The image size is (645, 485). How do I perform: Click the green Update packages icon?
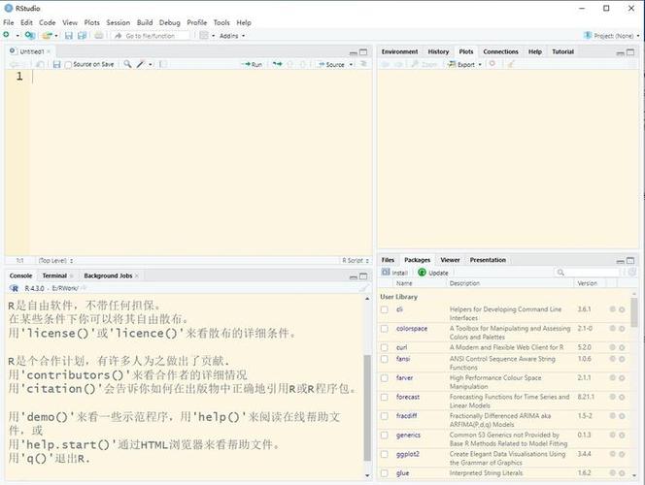click(422, 273)
